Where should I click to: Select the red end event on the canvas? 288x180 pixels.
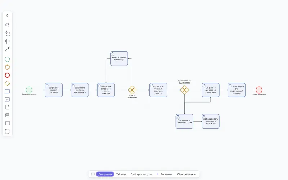pyautogui.click(x=259, y=90)
